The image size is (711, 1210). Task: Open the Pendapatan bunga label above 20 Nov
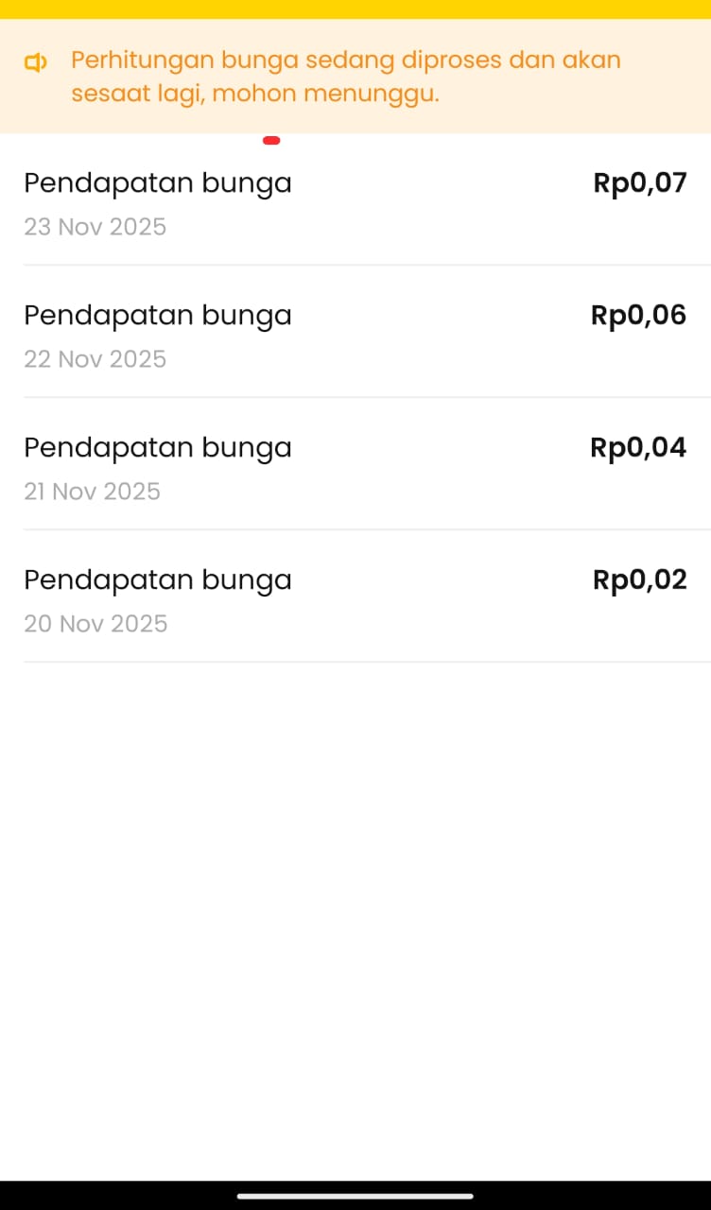click(158, 579)
